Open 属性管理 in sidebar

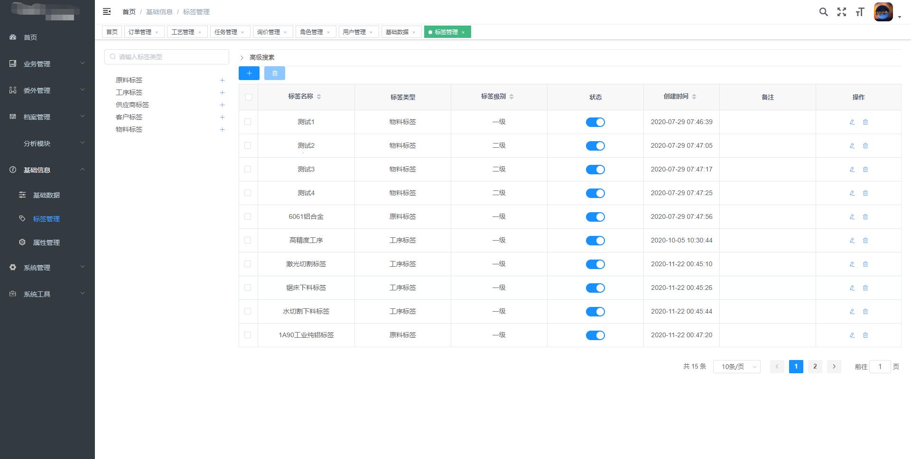(x=47, y=242)
